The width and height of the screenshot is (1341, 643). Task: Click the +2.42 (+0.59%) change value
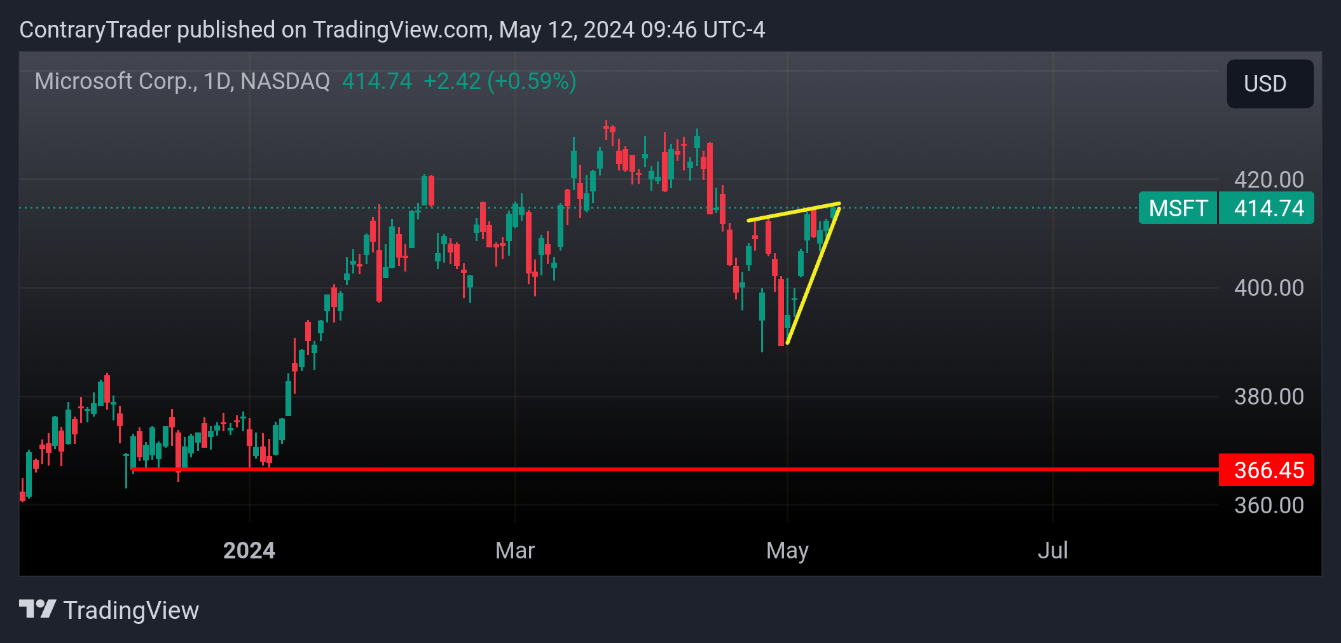click(x=500, y=81)
